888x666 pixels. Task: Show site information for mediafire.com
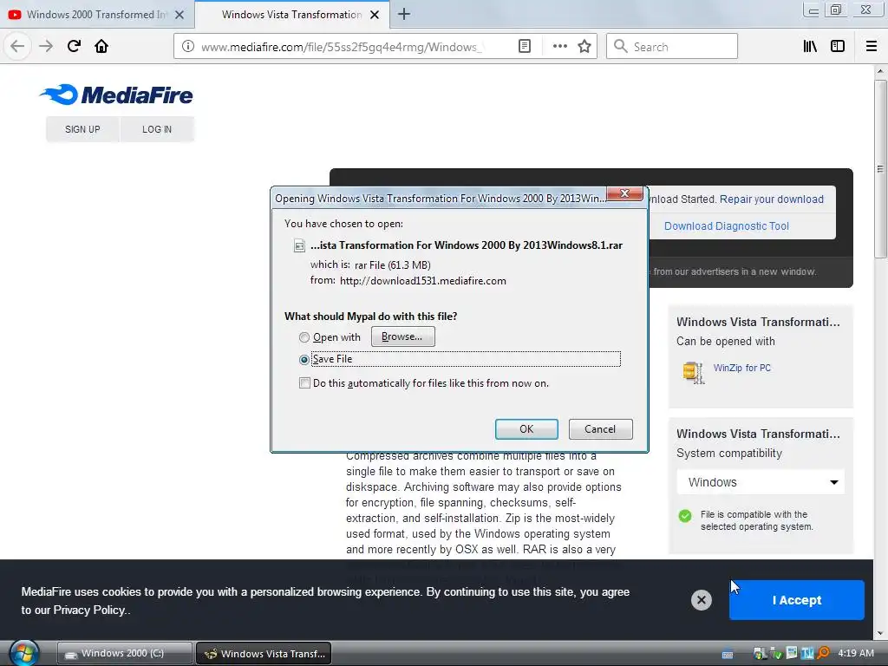pyautogui.click(x=188, y=47)
